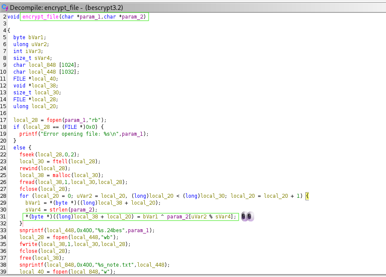Select the 'char local_448 [1032];' declaration
The height and width of the screenshot is (277, 386).
tap(46, 72)
